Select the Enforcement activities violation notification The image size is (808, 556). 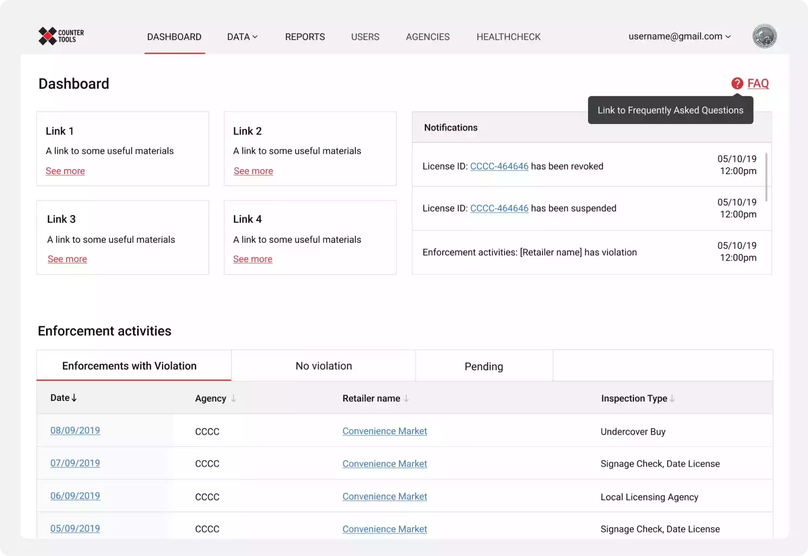592,252
